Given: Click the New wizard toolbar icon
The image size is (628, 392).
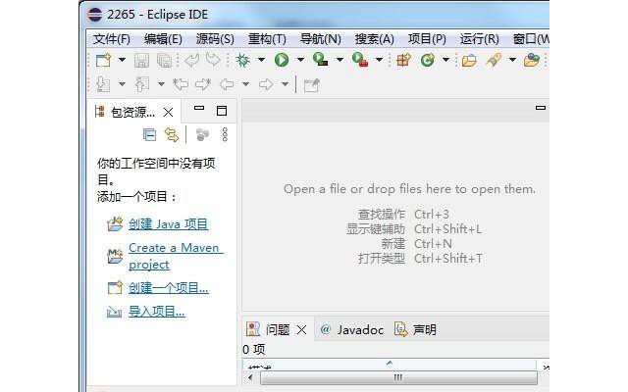Looking at the screenshot, I should pyautogui.click(x=103, y=60).
